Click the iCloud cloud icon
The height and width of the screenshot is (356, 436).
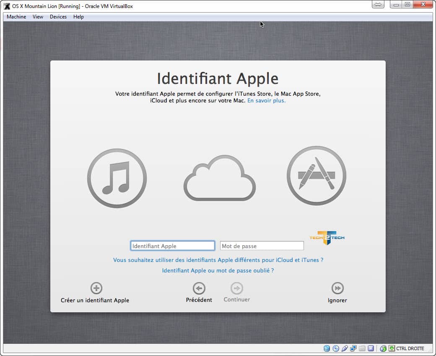pyautogui.click(x=219, y=178)
